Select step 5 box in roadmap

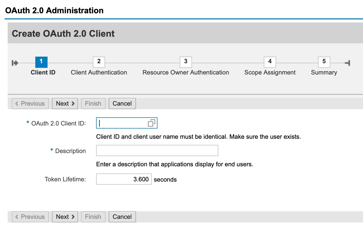(324, 62)
